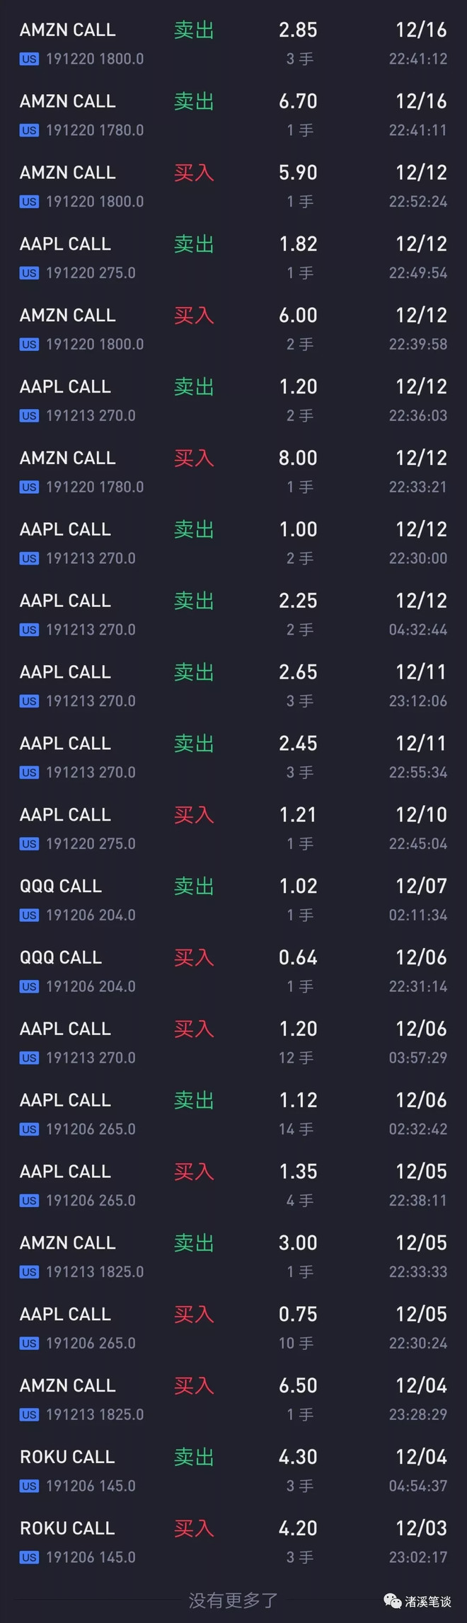This screenshot has height=1623, width=467.
Task: Click the 渚溪笔谈 watermark text
Action: (x=428, y=1602)
